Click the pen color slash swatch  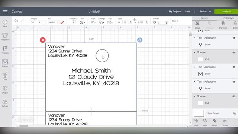point(62,22)
